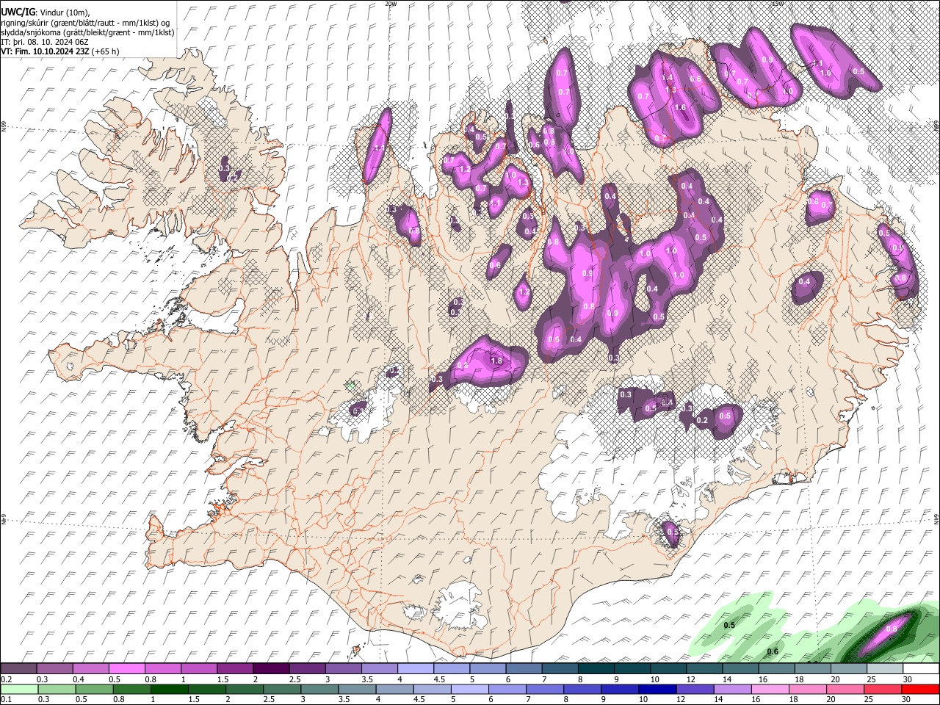Pick pale green 0.1 swatch in rain legend
The image size is (940, 705).
pos(19,689)
